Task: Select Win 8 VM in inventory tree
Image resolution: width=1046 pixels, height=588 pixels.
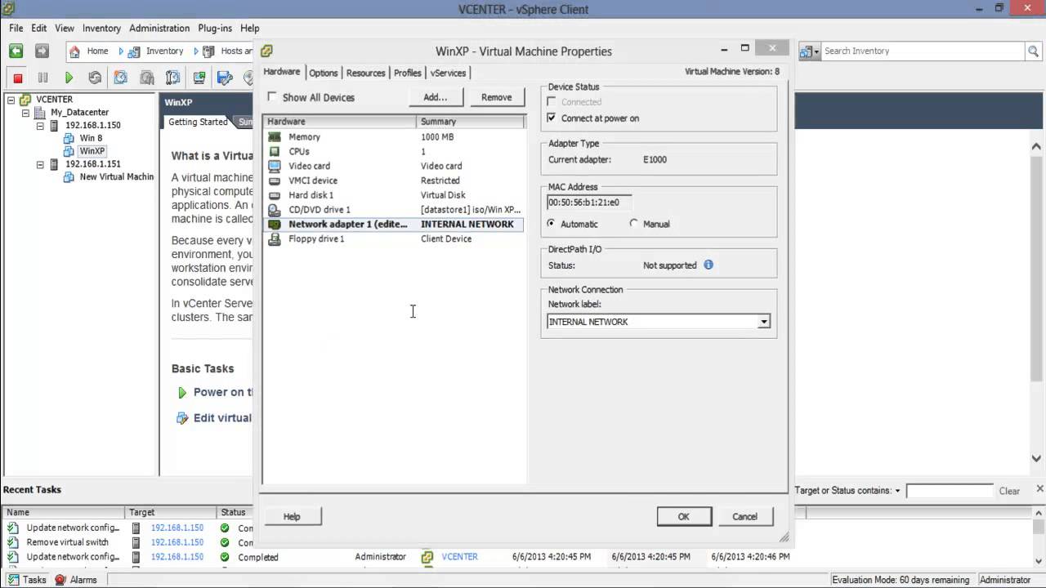Action: point(91,138)
